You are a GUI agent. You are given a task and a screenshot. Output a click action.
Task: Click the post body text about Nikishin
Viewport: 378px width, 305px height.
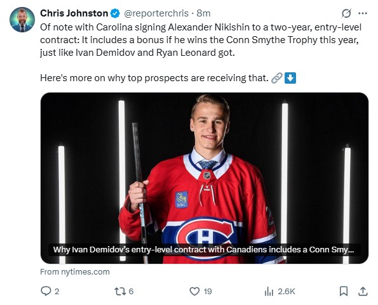click(201, 40)
